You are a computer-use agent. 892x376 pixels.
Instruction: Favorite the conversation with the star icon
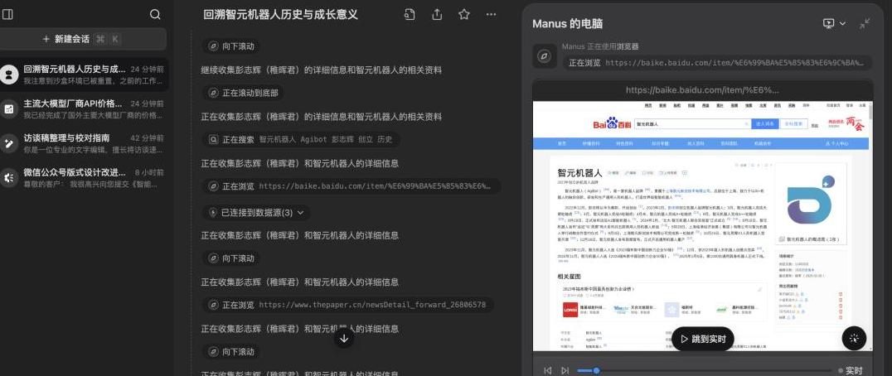click(x=464, y=15)
